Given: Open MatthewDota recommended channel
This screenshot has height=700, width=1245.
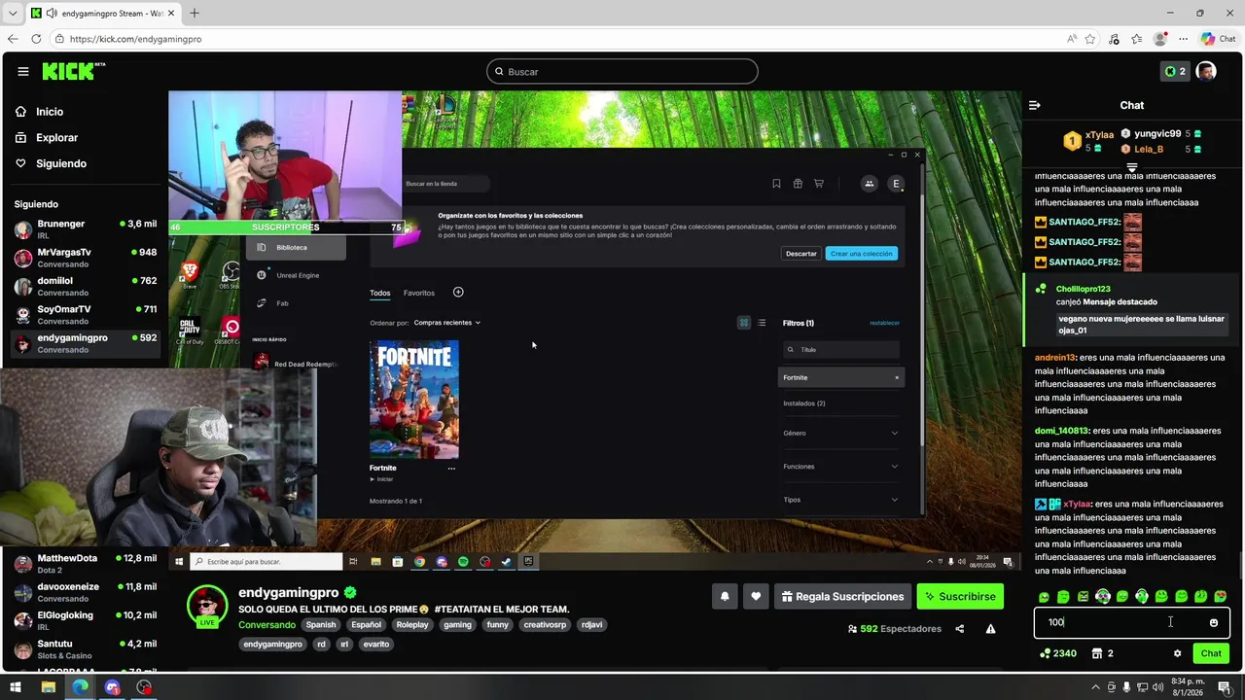Looking at the screenshot, I should click(x=86, y=564).
